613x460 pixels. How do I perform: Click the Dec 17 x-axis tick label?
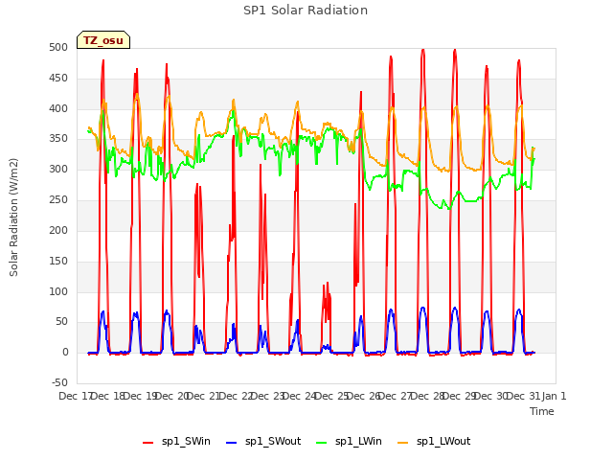(75, 396)
